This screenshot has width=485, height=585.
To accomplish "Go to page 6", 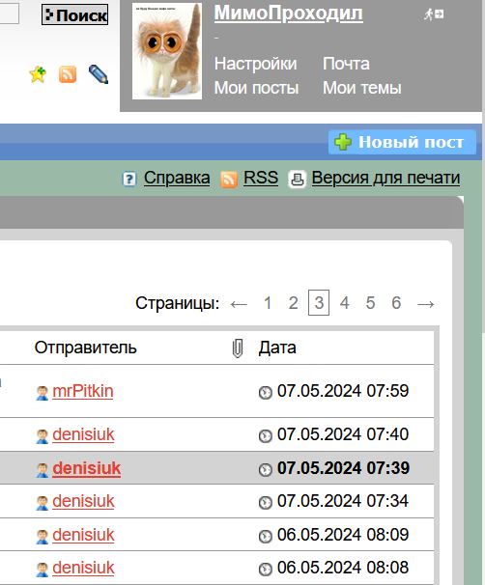I will coord(396,303).
